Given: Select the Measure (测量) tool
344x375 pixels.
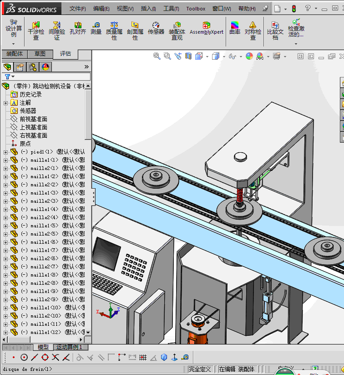Looking at the screenshot, I should [x=96, y=28].
